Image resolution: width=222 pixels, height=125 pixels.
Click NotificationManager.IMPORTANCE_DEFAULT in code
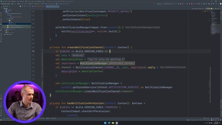(108, 63)
